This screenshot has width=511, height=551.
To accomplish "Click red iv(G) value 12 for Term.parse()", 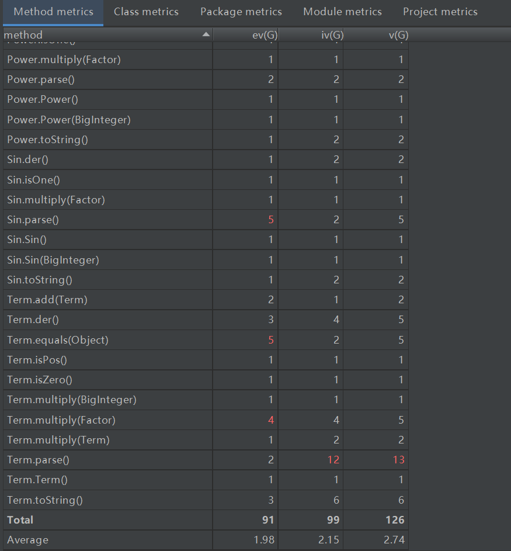I will (333, 460).
